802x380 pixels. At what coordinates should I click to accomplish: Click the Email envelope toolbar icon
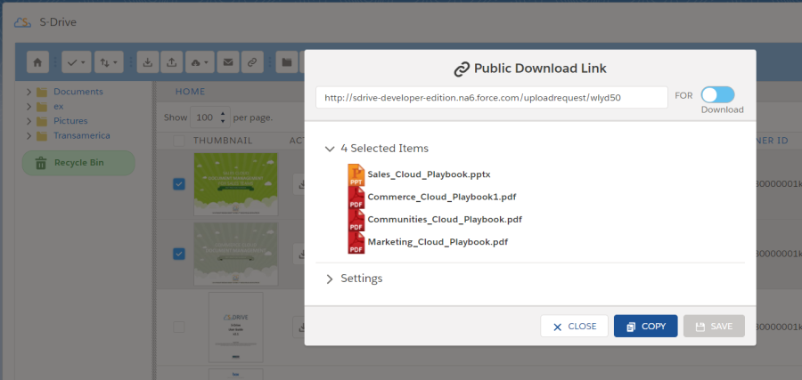(x=229, y=62)
